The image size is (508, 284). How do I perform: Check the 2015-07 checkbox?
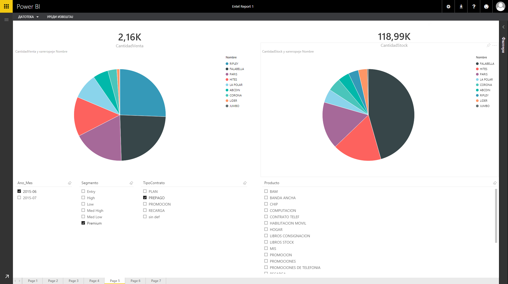tap(19, 198)
